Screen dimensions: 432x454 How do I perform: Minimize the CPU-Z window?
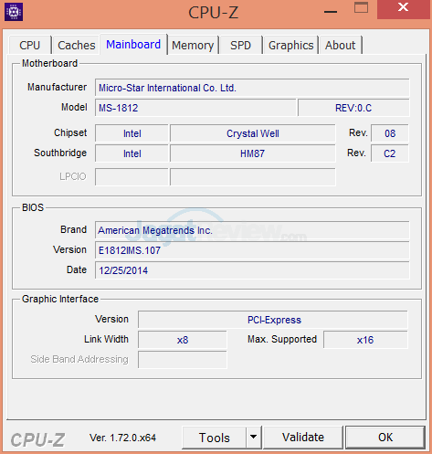[331, 12]
